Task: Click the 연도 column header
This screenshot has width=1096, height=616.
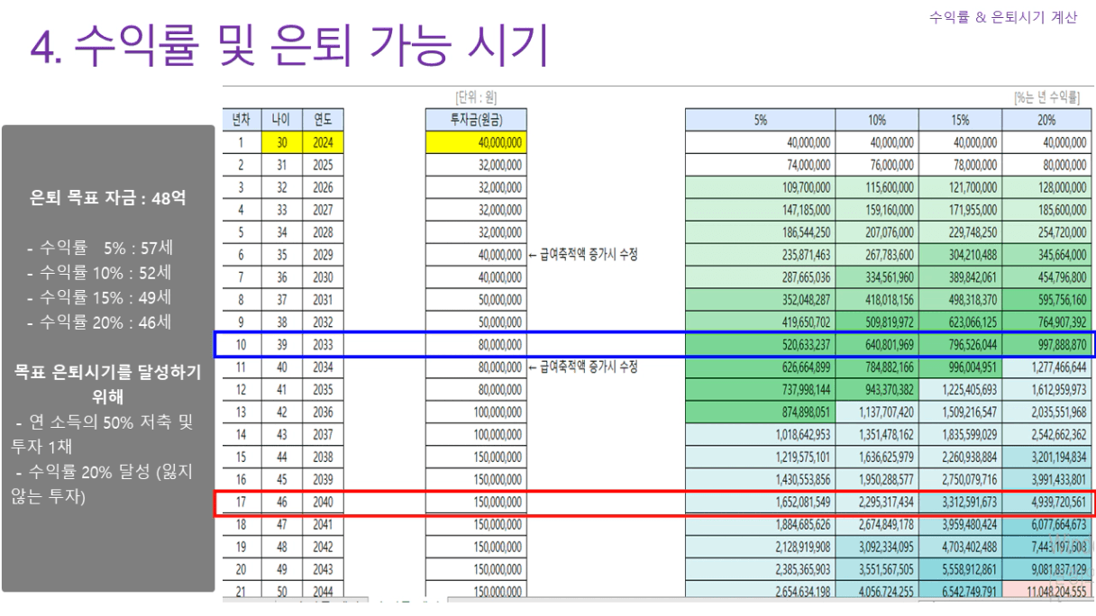Action: tap(323, 120)
